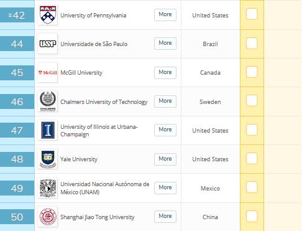Enable the compare checkbox for Yale University
Screen dimensions: 302x231
coord(252,158)
